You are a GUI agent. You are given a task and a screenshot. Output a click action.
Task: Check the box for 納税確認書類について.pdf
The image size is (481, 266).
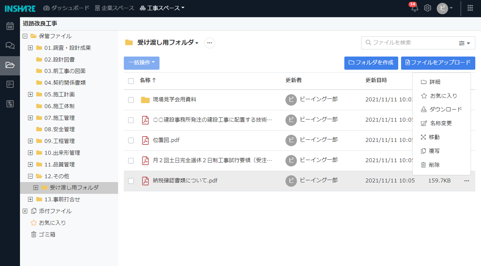(x=131, y=181)
